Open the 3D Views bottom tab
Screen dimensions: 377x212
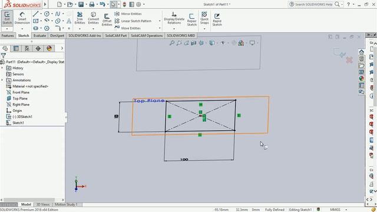43,204
